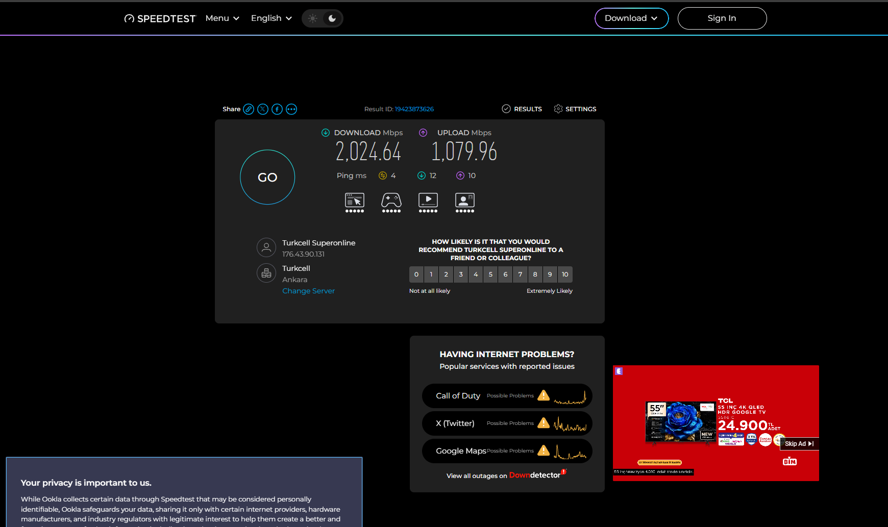Viewport: 888px width, 527px height.
Task: Expand the Menu dropdown
Action: pos(223,18)
